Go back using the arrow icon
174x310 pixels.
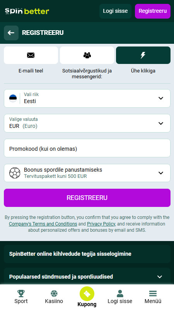coord(11,33)
